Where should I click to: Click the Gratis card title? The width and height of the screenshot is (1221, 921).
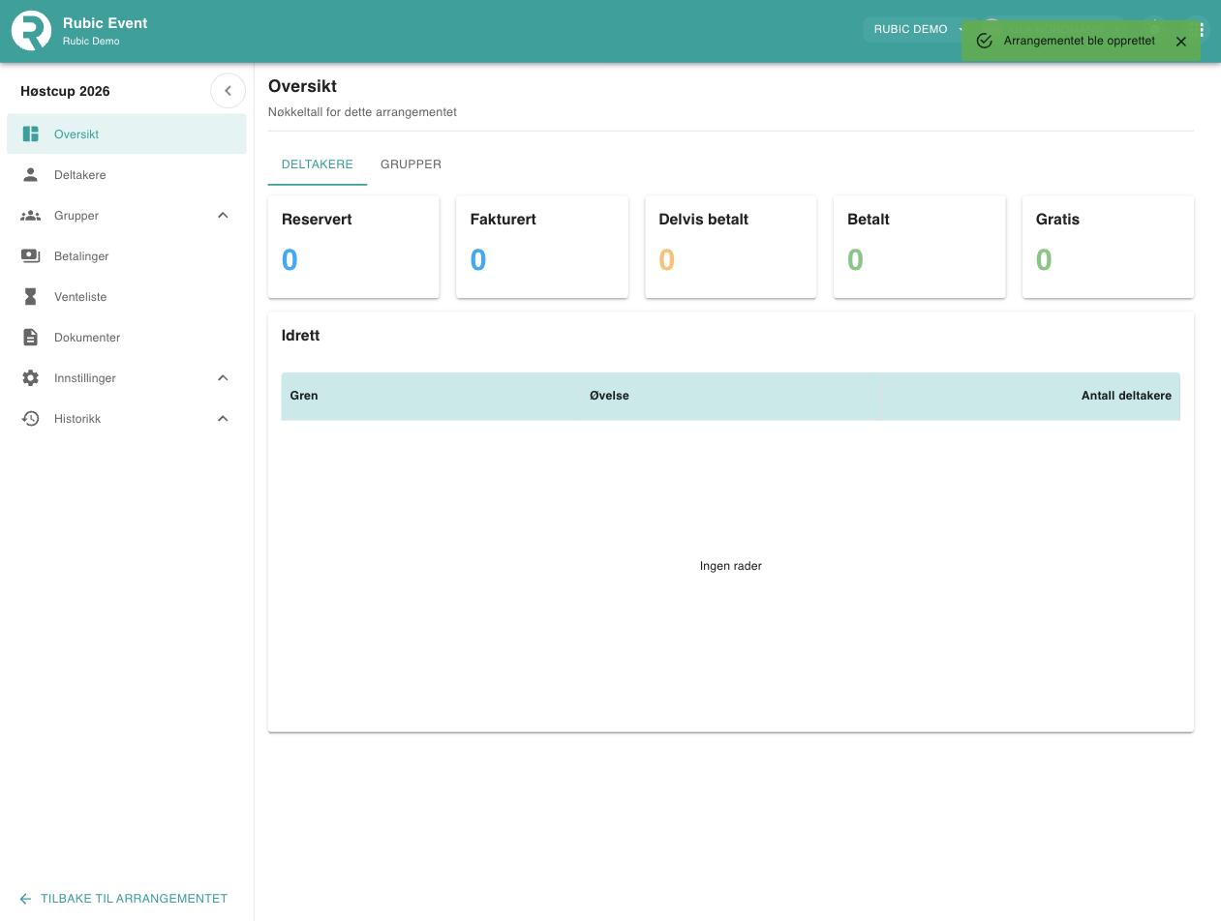[x=1057, y=220]
